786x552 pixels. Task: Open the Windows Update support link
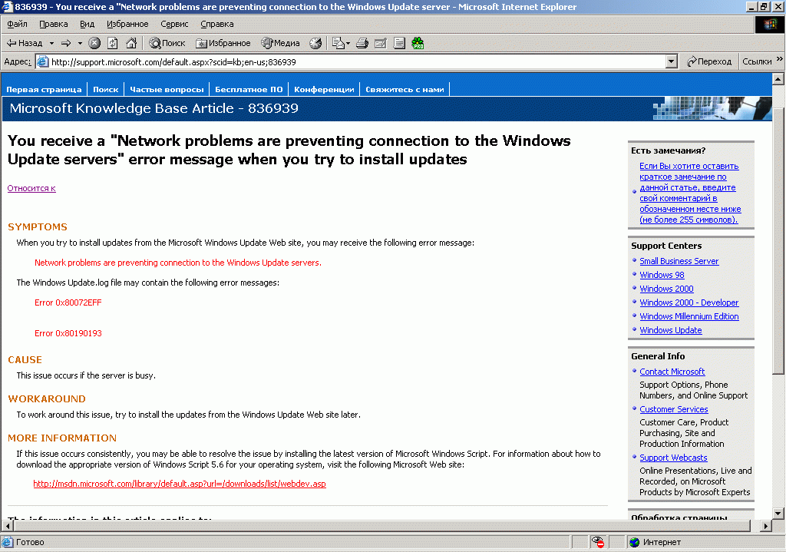[670, 330]
